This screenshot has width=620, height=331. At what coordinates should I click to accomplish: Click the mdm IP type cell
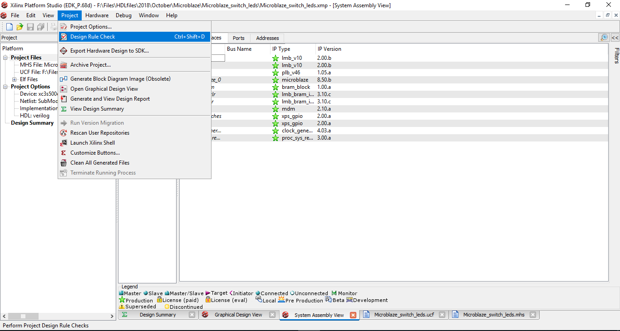288,109
